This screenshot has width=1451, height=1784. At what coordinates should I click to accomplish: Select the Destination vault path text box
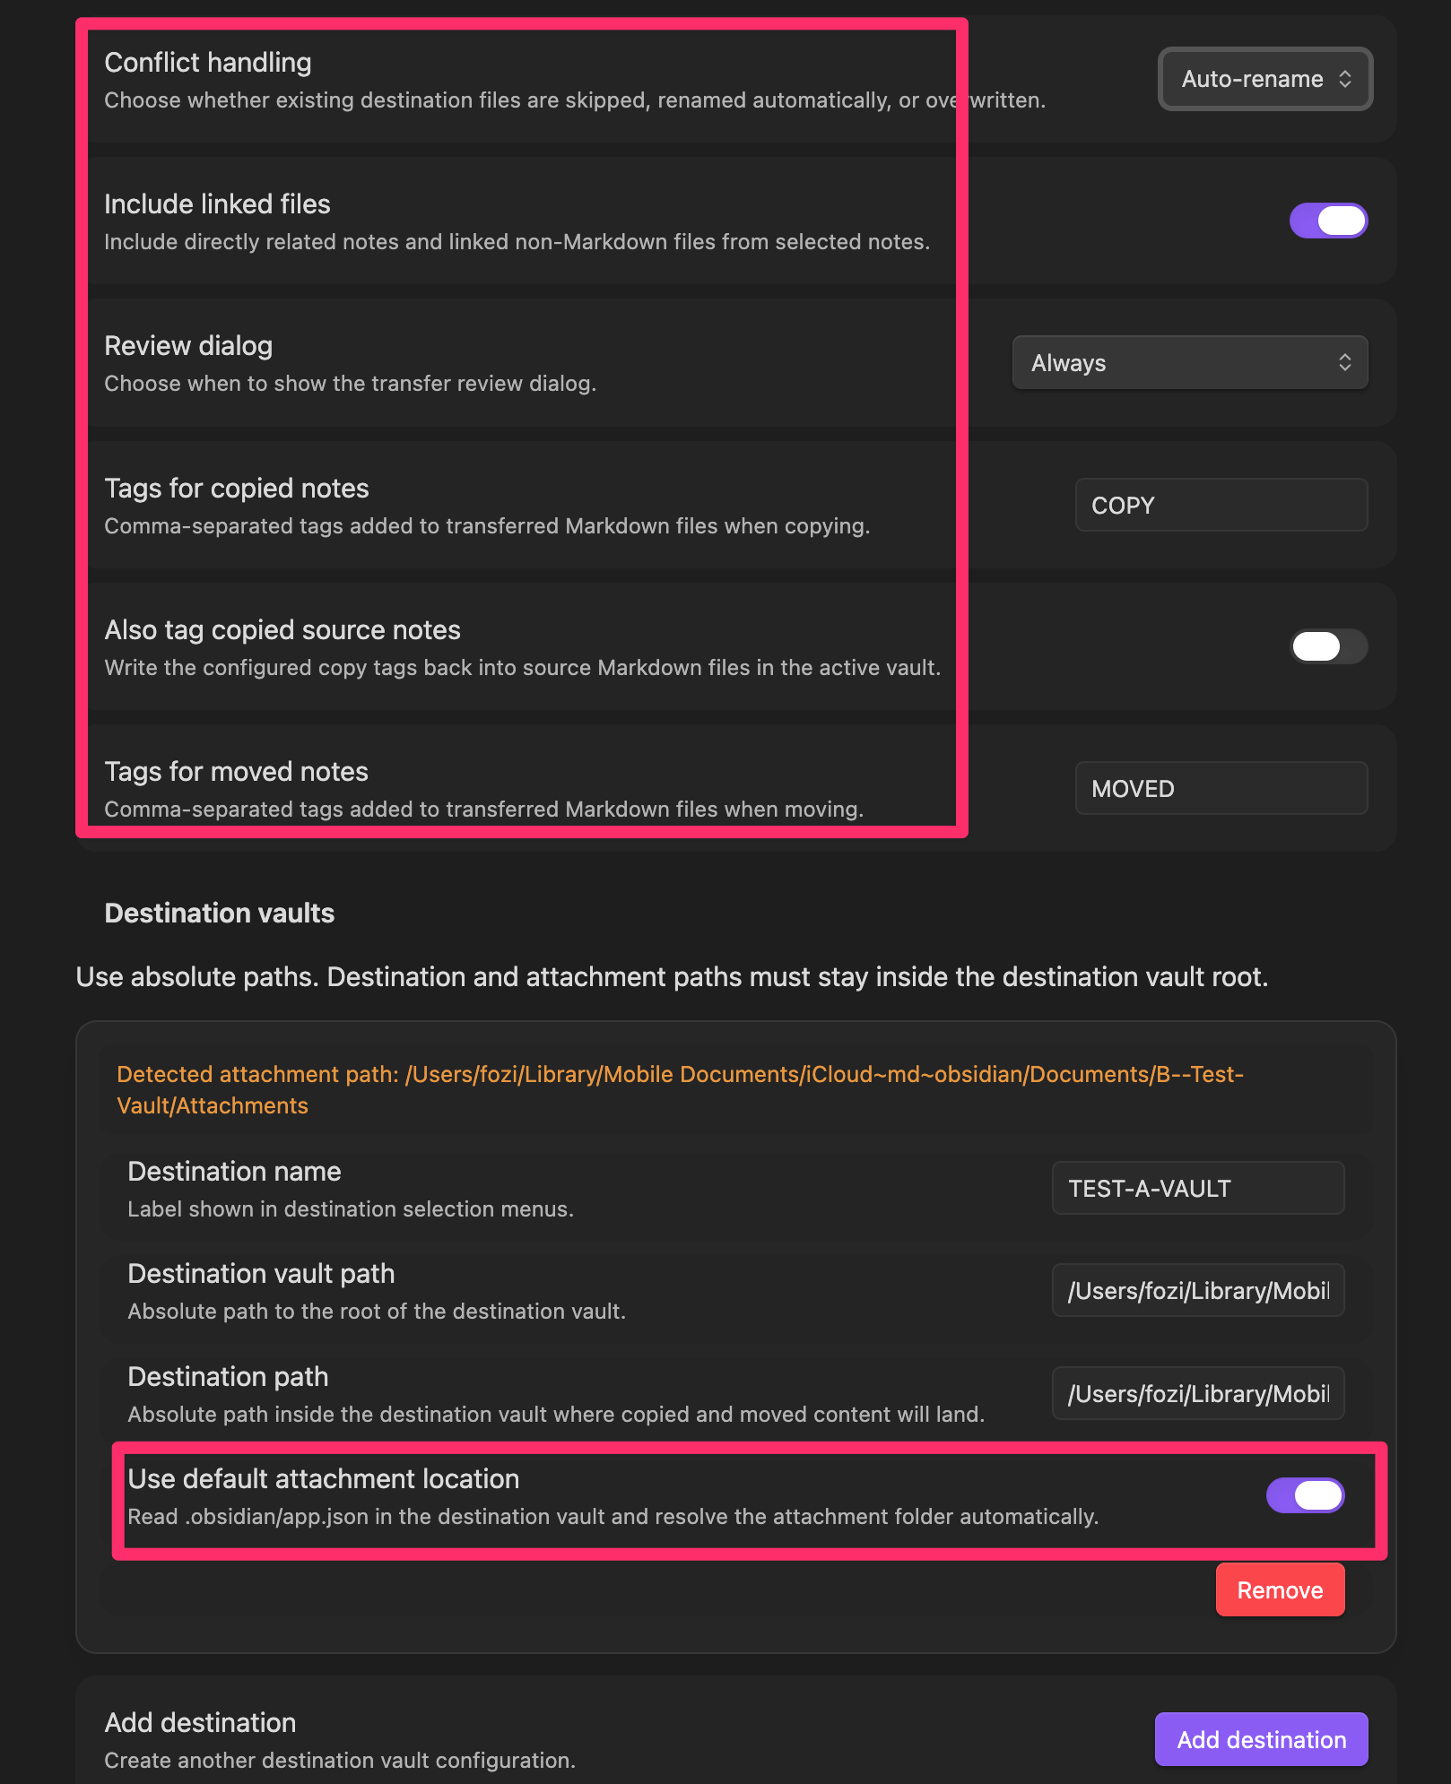(1198, 1290)
